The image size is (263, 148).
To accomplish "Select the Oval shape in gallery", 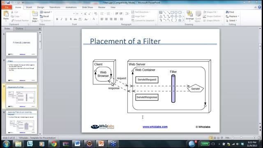I will [176, 12].
